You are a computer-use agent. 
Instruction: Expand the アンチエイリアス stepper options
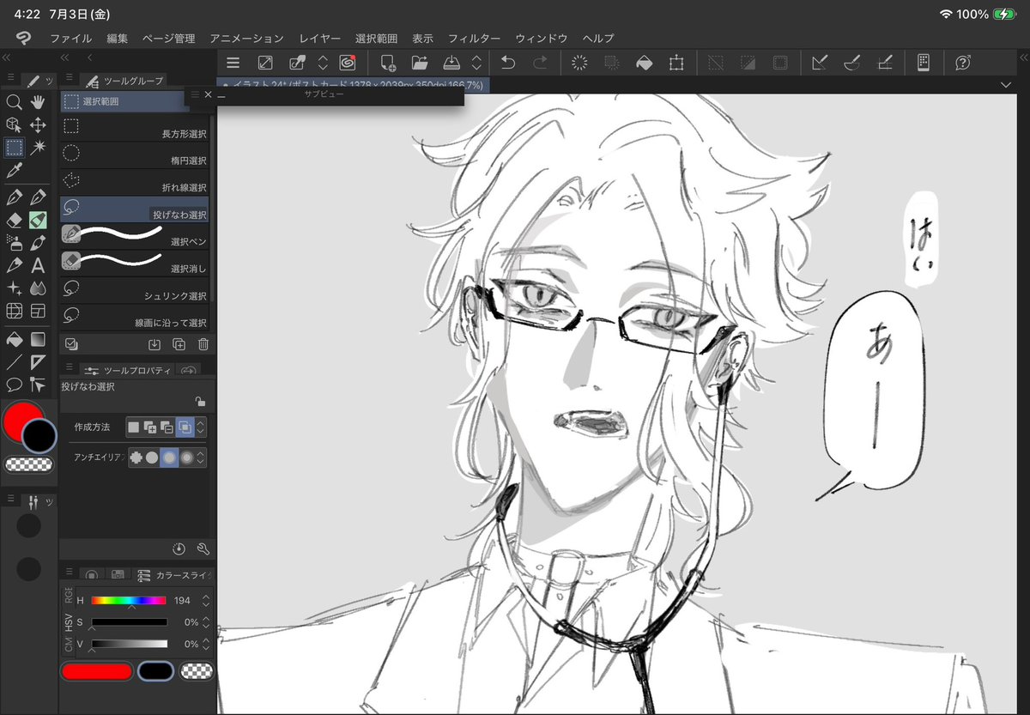tap(201, 457)
